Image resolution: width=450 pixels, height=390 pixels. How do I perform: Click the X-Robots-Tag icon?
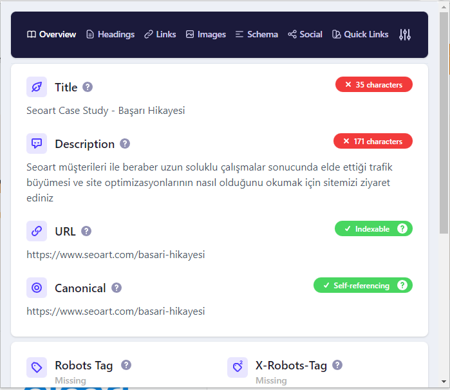point(238,367)
